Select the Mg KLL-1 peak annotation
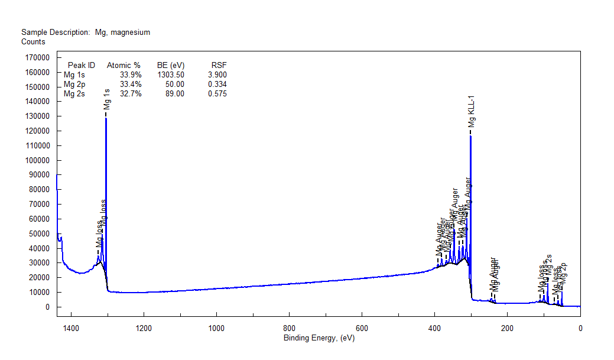614x360 pixels. click(x=471, y=113)
